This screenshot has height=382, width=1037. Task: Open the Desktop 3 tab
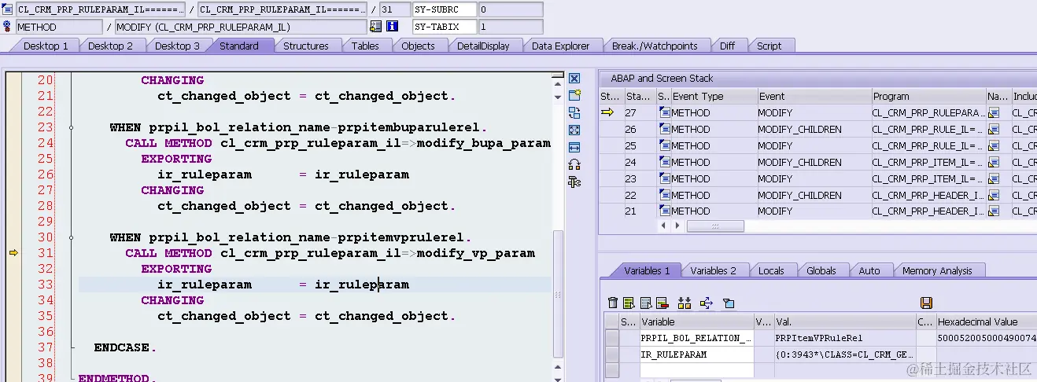point(177,46)
